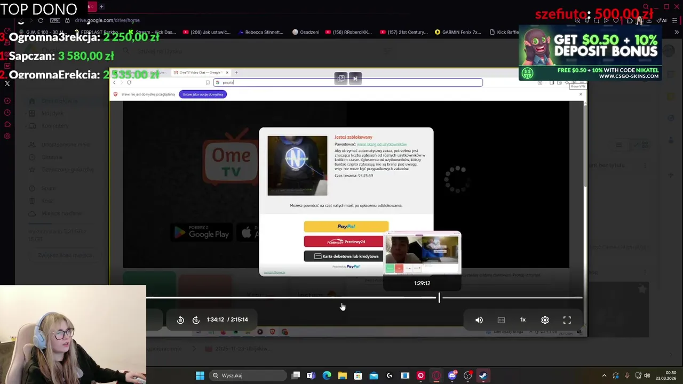The width and height of the screenshot is (683, 384).
Task: Open the Kick Raffle bookmark
Action: pyautogui.click(x=504, y=32)
